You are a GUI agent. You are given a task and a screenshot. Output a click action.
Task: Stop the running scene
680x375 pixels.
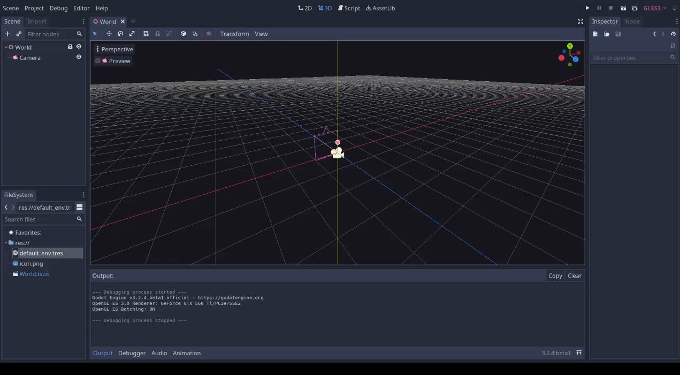coord(611,8)
